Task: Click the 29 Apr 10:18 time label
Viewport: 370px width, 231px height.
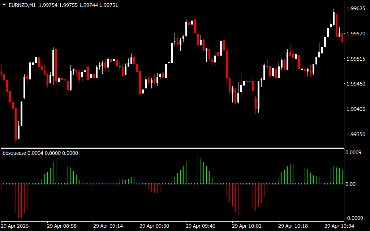Action: (x=293, y=226)
